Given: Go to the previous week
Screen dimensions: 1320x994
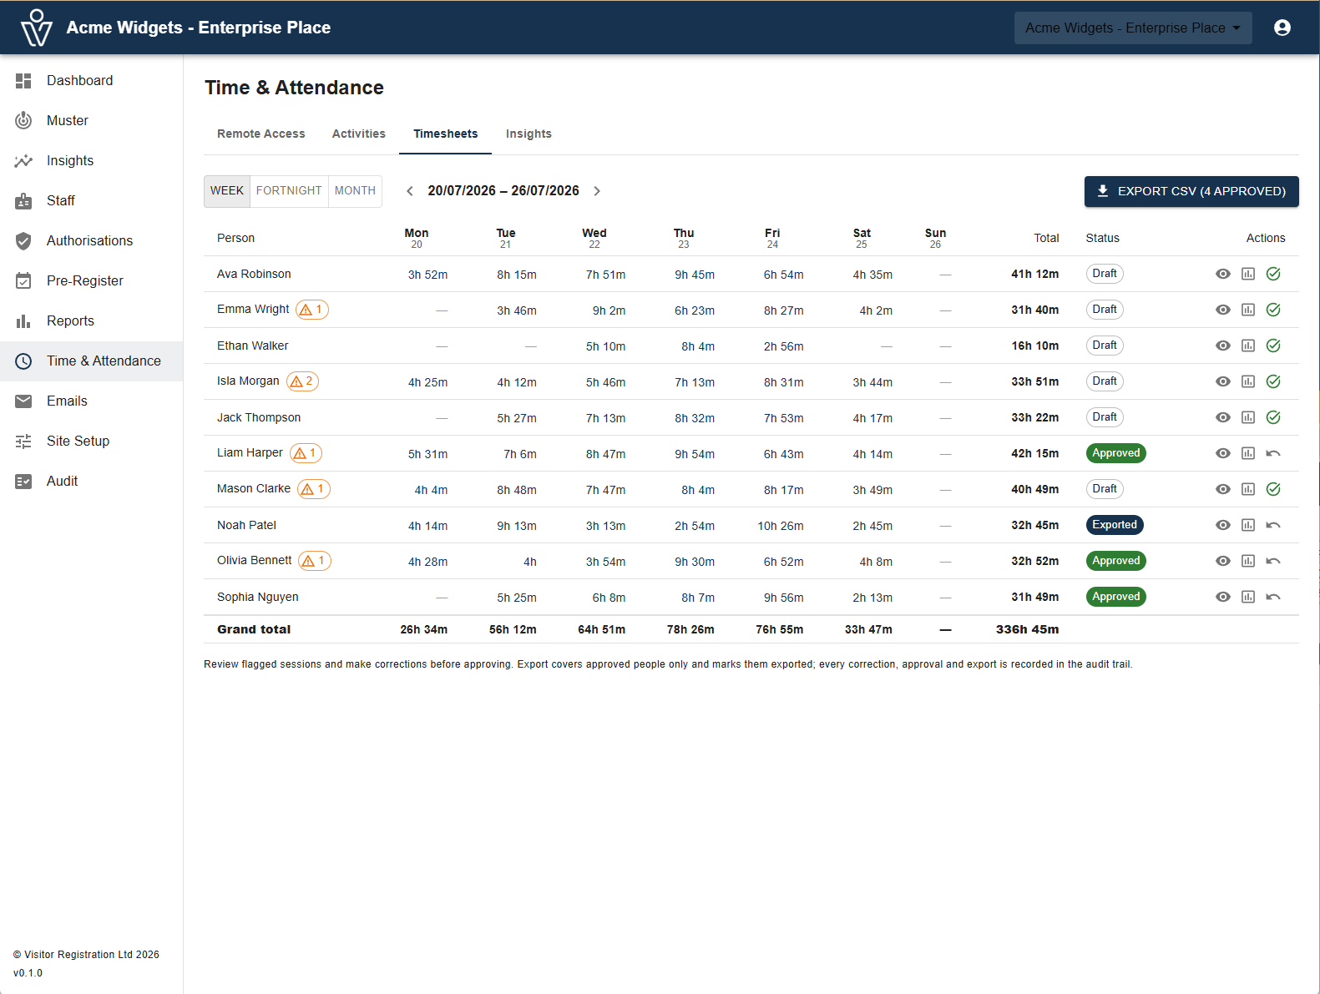Looking at the screenshot, I should pyautogui.click(x=410, y=191).
